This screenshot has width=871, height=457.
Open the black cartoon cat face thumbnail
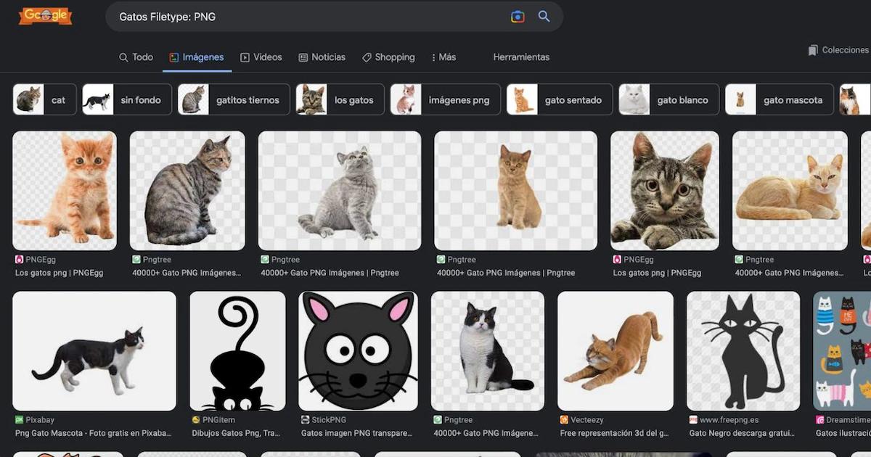358,351
